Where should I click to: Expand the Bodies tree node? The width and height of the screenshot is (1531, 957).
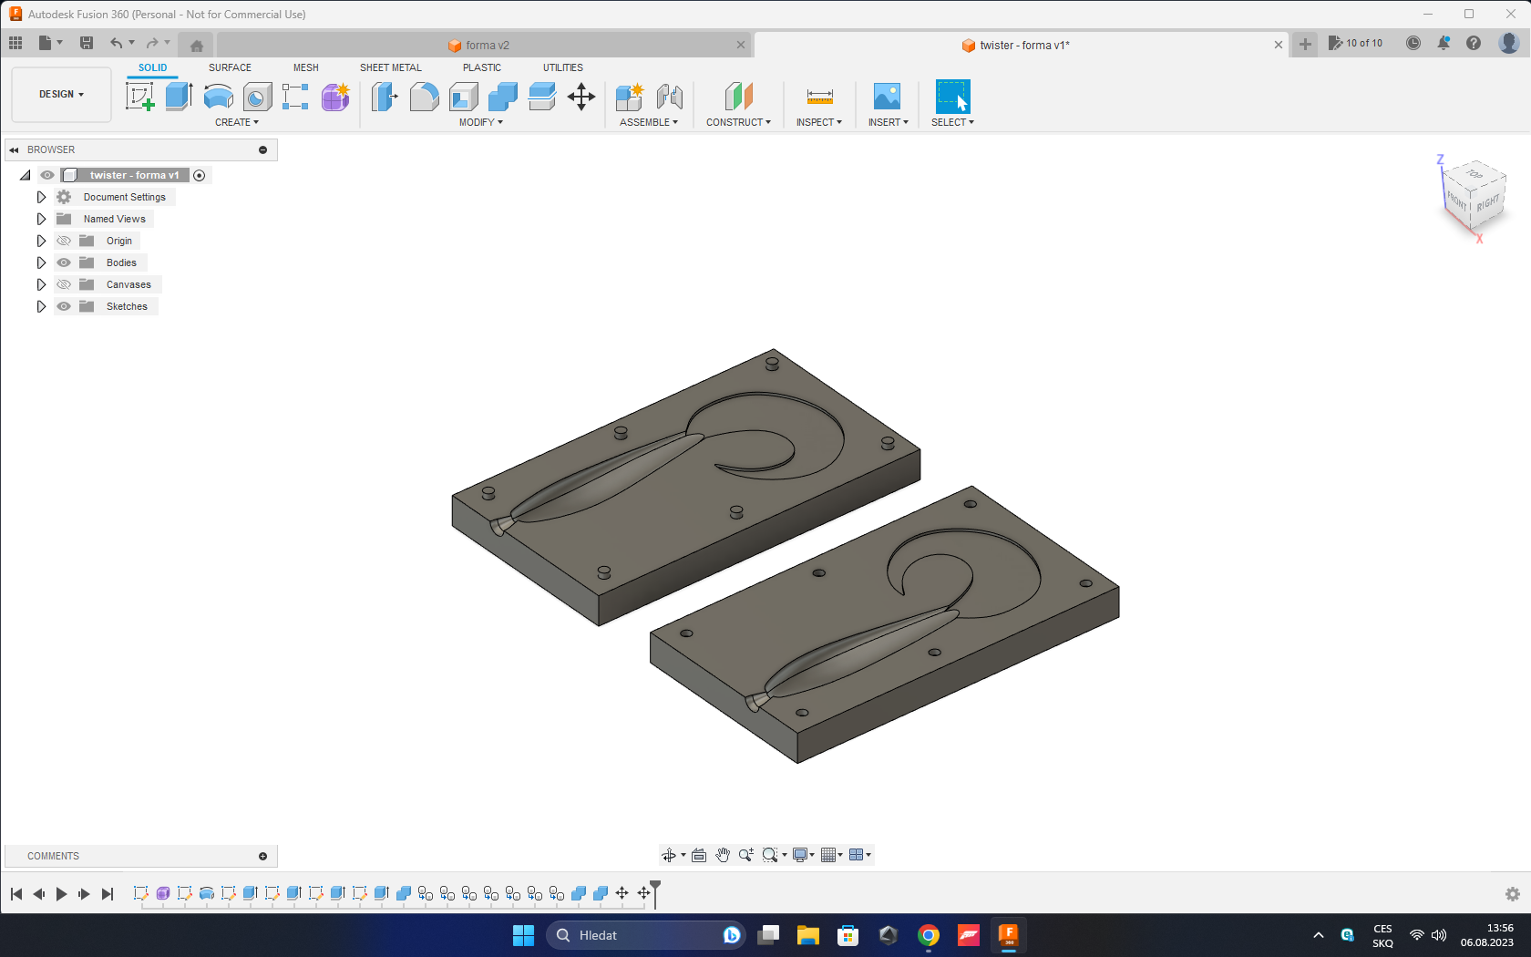tap(41, 262)
